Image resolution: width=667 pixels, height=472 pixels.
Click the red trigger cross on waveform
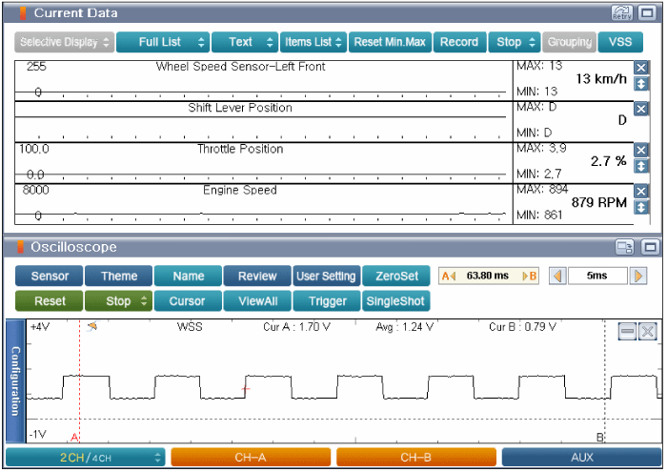[x=246, y=388]
